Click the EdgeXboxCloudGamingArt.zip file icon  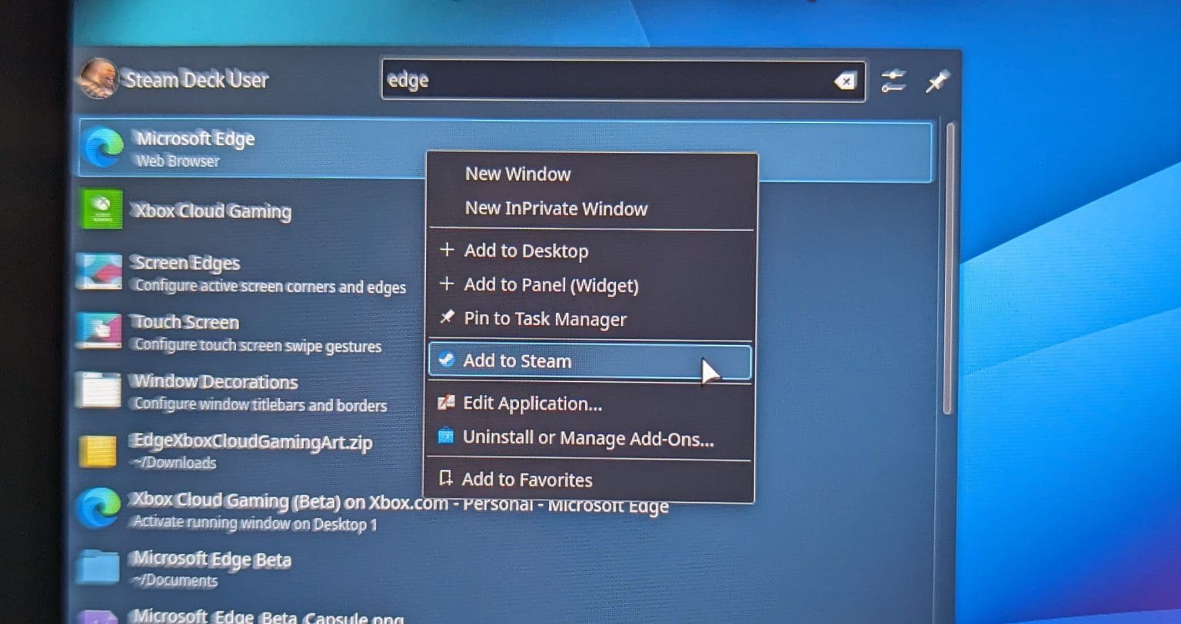tap(98, 450)
